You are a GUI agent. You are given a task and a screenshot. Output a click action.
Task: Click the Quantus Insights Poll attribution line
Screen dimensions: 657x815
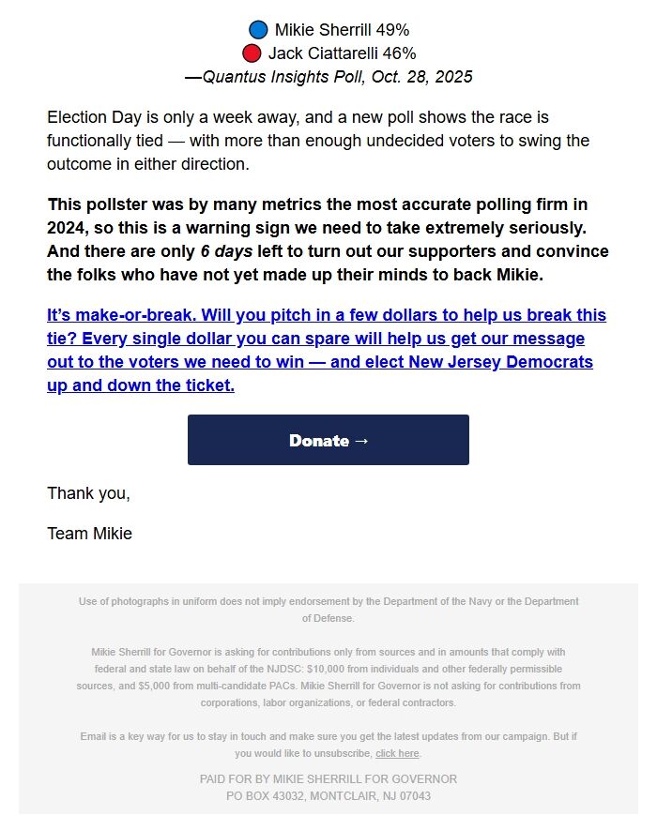coord(328,76)
